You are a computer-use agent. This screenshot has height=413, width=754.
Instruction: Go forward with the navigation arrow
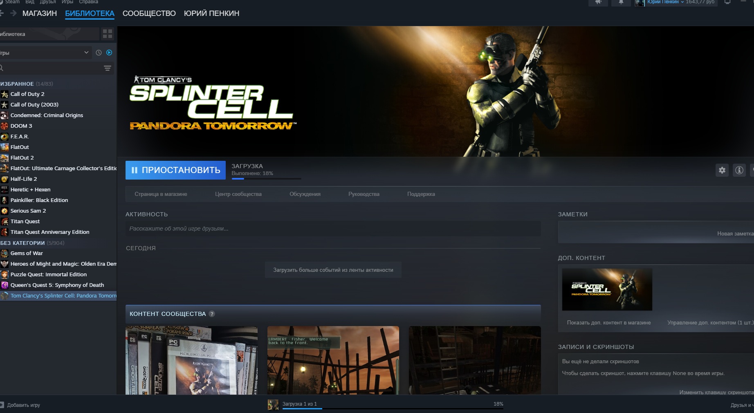pos(14,13)
